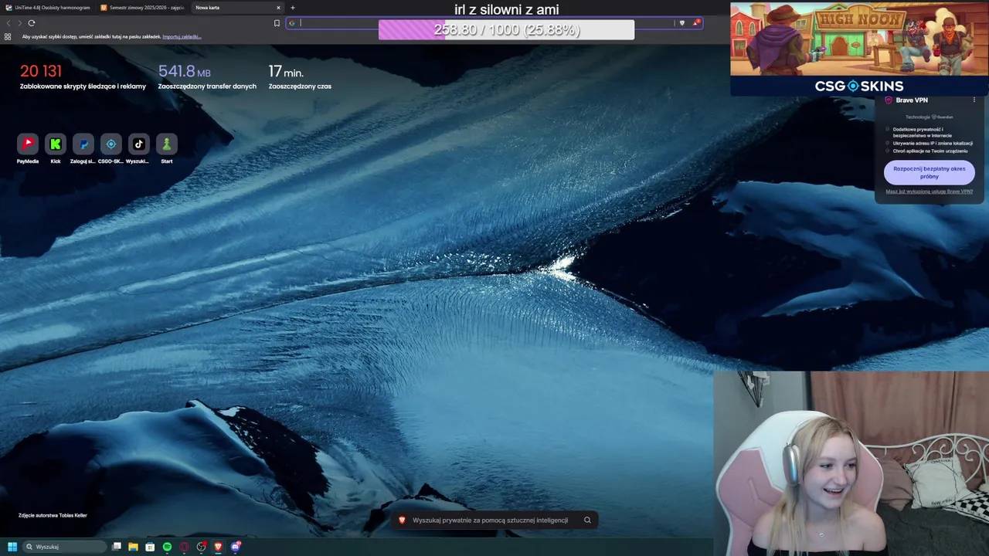Open OBS Studio from the taskbar
The width and height of the screenshot is (989, 556).
coord(201,547)
